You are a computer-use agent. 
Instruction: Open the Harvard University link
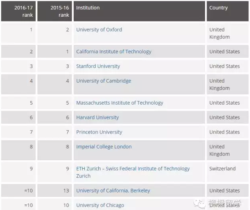[x=98, y=118]
